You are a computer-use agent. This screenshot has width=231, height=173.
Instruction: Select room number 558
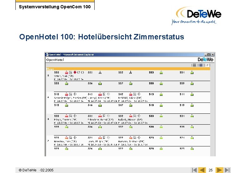(151, 83)
